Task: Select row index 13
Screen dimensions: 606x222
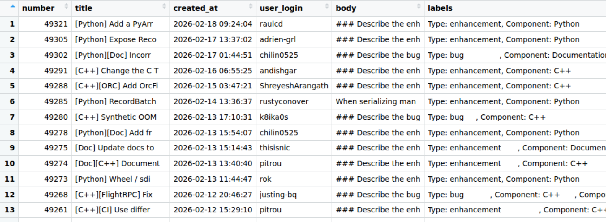Action: point(10,210)
